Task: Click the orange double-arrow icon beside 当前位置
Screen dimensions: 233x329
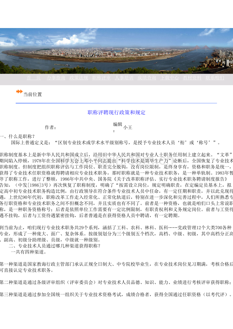Action: pos(19,92)
